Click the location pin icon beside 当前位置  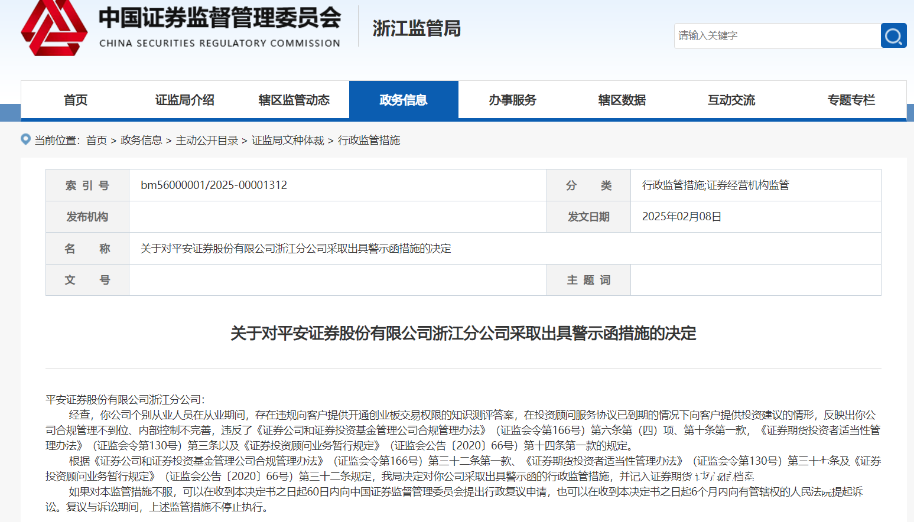pyautogui.click(x=25, y=140)
